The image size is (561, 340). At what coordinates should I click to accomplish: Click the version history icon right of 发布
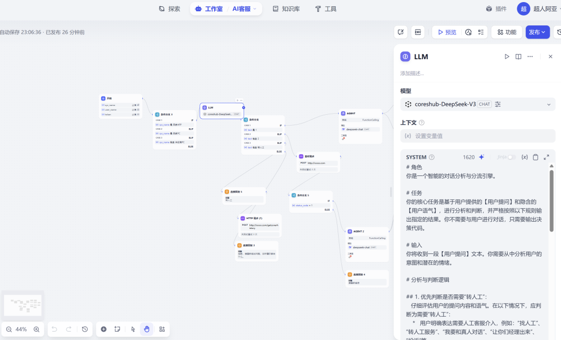point(558,32)
